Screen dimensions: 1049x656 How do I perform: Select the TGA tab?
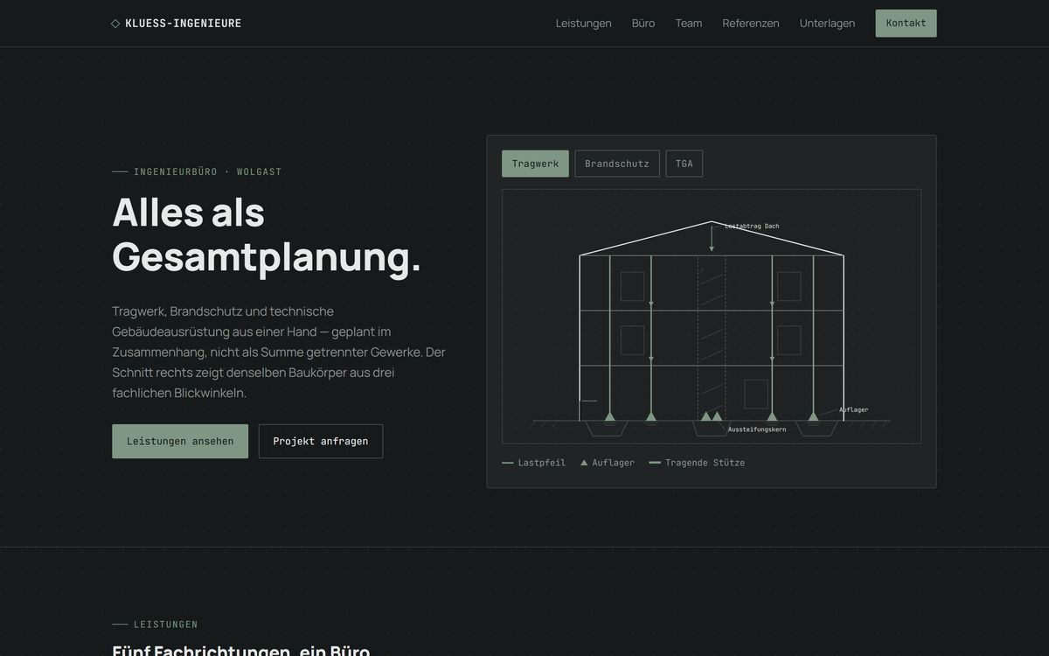(684, 164)
